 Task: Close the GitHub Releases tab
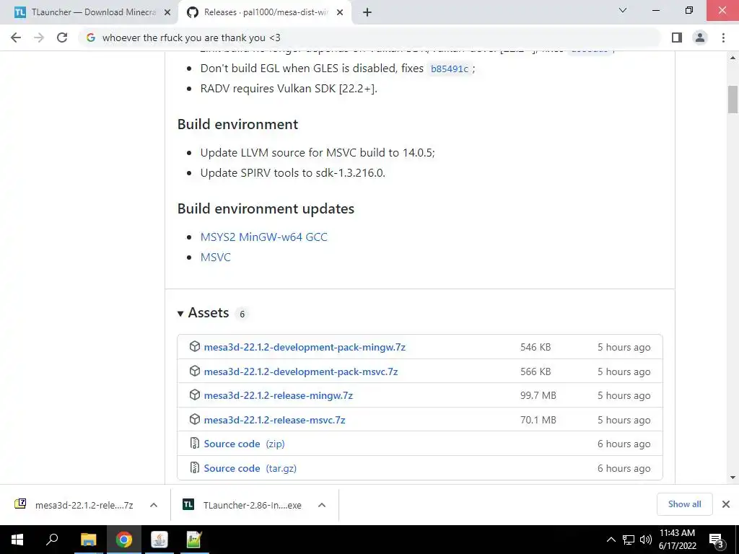pyautogui.click(x=340, y=12)
